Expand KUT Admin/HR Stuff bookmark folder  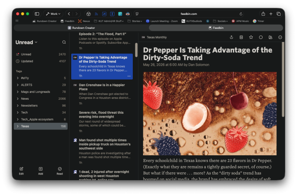pyautogui.click(x=109, y=21)
